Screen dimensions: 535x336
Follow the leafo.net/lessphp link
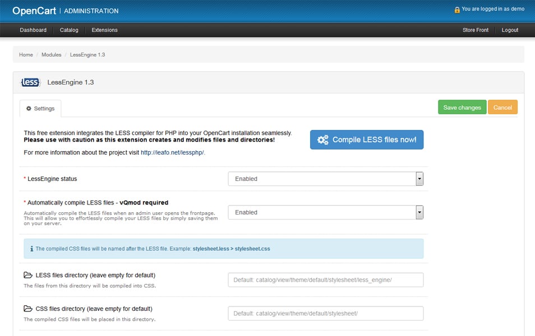[173, 152]
